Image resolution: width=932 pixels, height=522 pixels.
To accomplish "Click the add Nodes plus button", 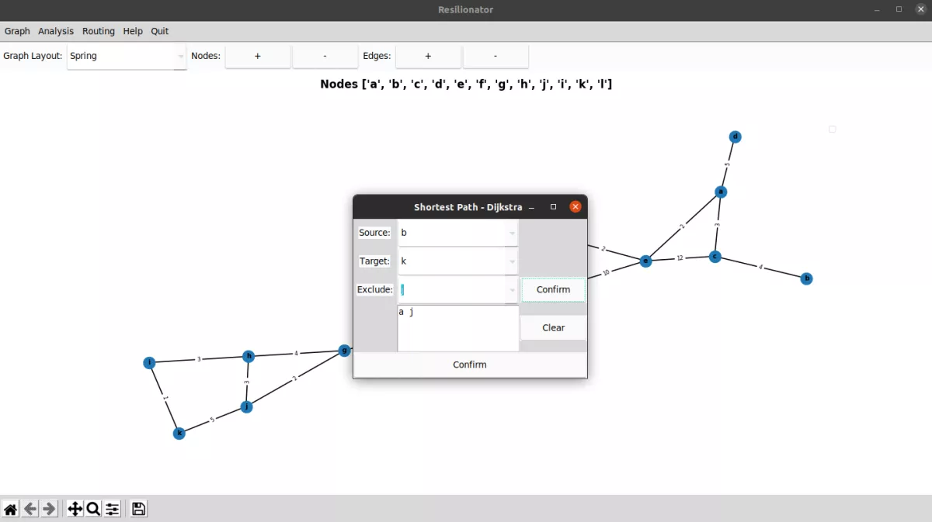I will click(258, 56).
